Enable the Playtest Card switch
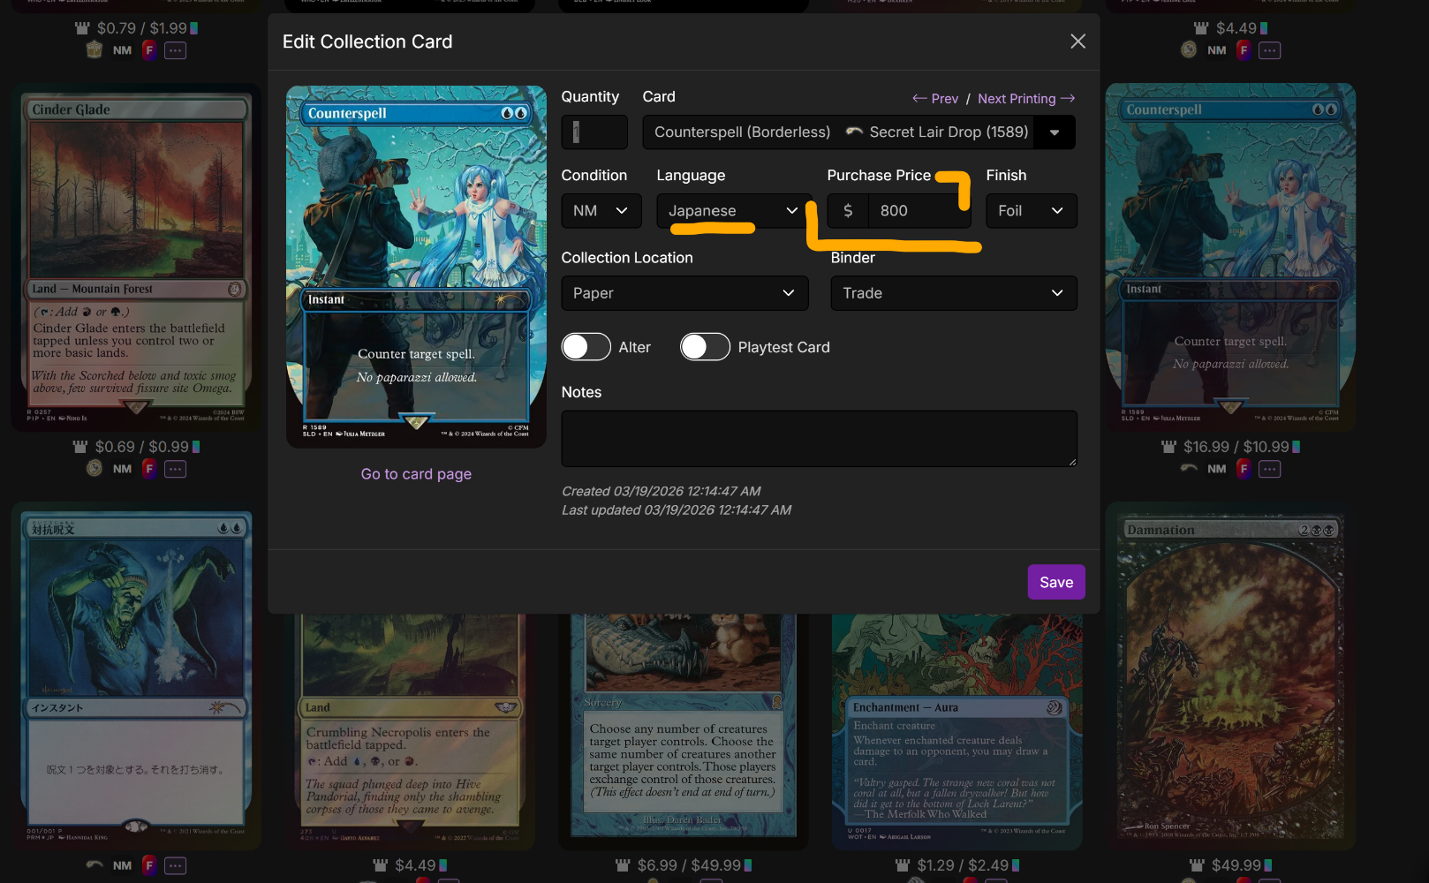The image size is (1429, 883). 705,347
